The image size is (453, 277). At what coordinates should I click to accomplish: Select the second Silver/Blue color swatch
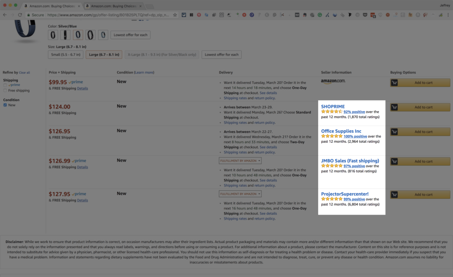point(65,35)
